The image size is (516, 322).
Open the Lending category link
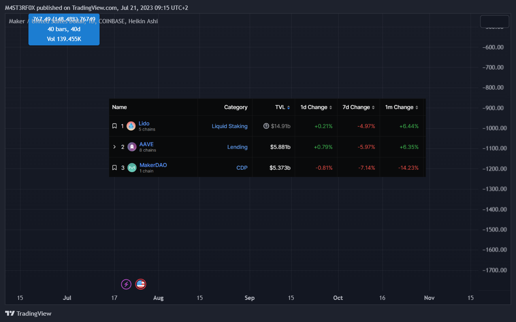tap(237, 147)
